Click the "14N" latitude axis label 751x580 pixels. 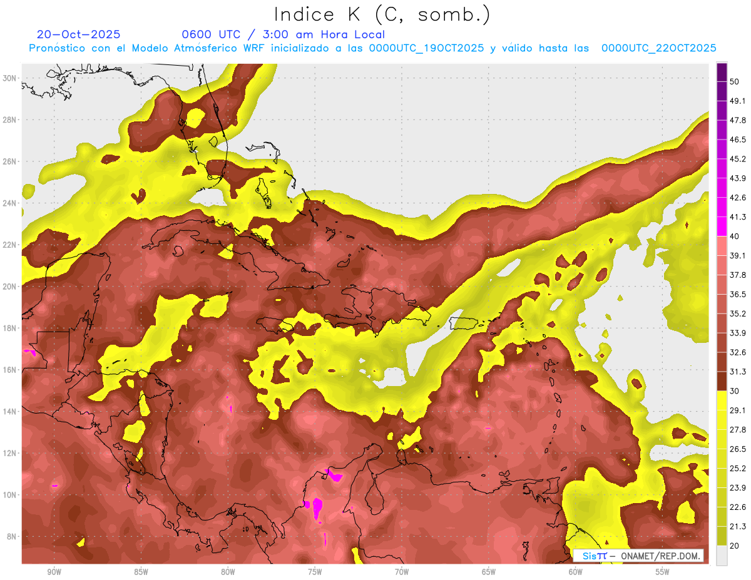[x=9, y=412]
